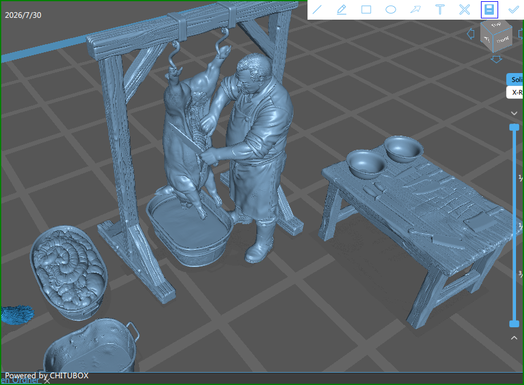The width and height of the screenshot is (524, 385).
Task: Choose the ellipse annotation tool
Action: [x=391, y=10]
